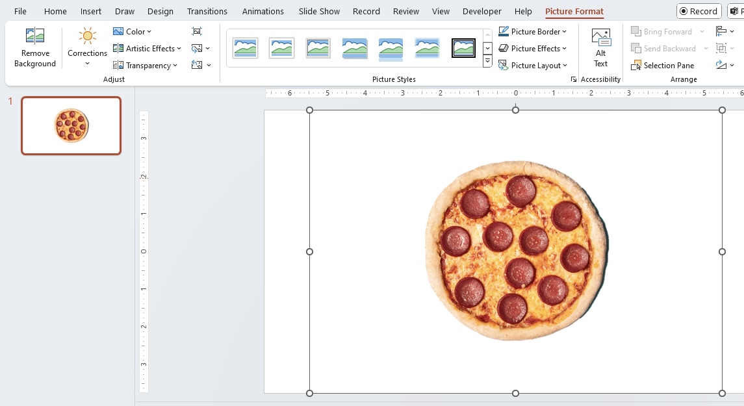Image resolution: width=744 pixels, height=406 pixels.
Task: Expand the full Picture Styles gallery
Action: (487, 62)
